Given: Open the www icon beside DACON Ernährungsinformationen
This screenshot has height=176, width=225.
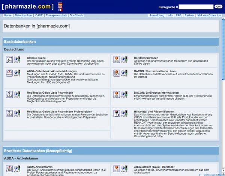Looking at the screenshot, I should pyautogui.click(x=124, y=94).
